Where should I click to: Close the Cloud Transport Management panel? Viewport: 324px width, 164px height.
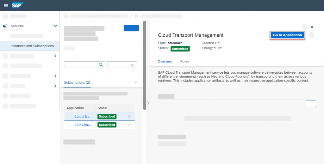pos(312,27)
